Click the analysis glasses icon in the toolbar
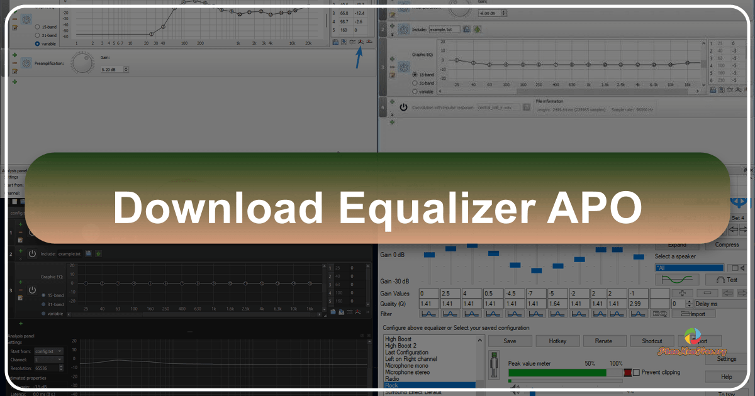This screenshot has width=755, height=396. 352,41
